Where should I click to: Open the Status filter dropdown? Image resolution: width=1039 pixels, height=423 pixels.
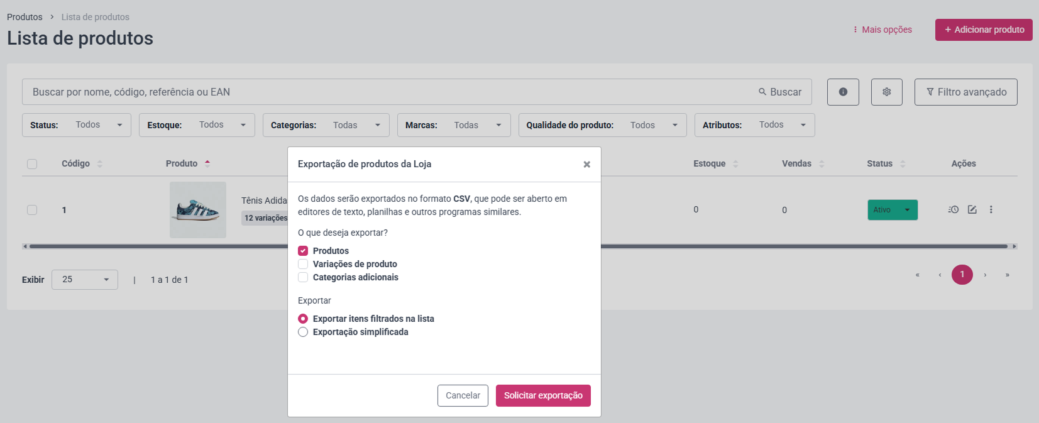[77, 125]
